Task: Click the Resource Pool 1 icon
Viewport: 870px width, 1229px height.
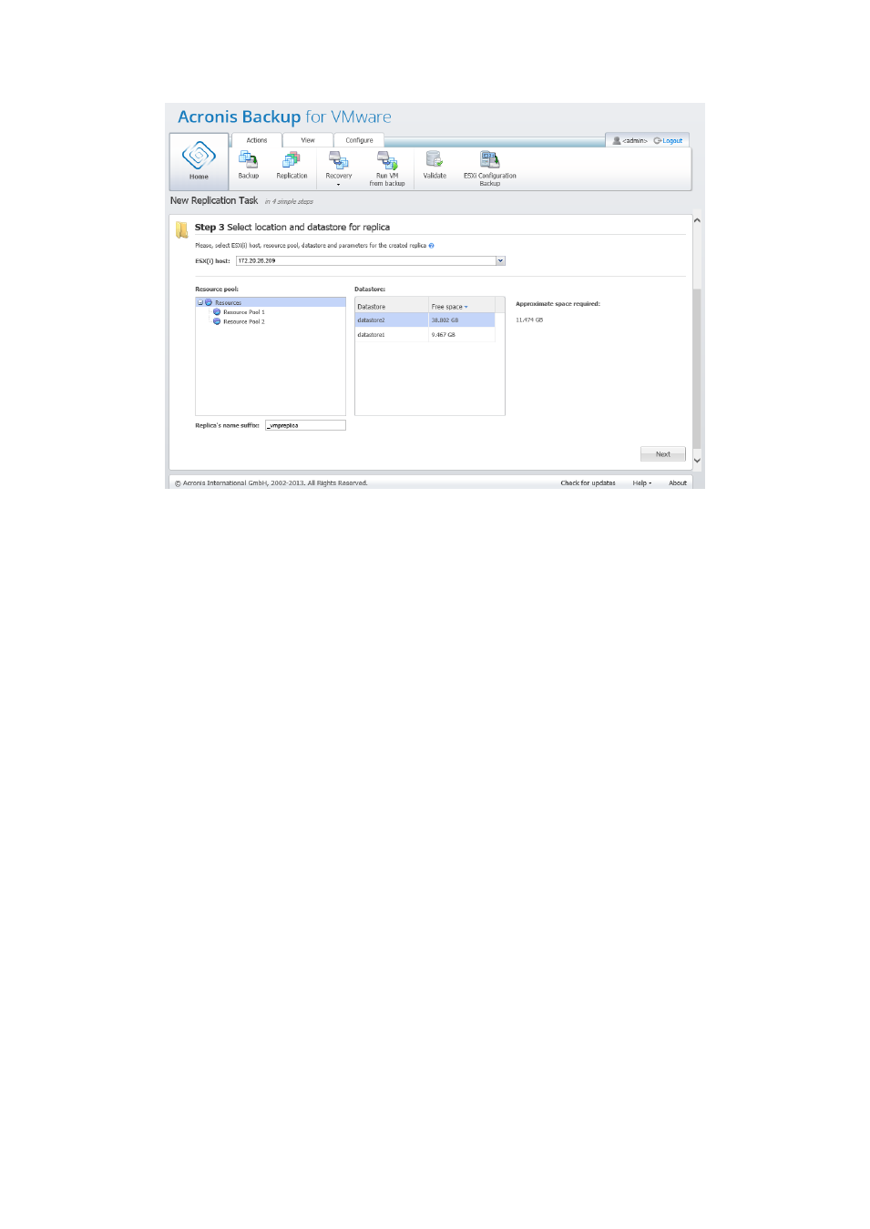Action: (x=217, y=311)
